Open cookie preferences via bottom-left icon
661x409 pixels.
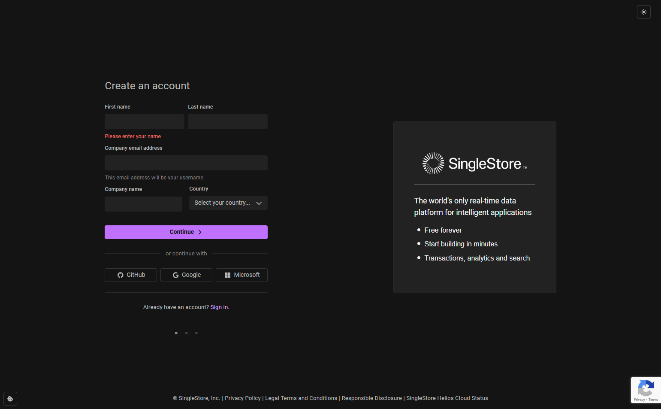[x=10, y=398]
